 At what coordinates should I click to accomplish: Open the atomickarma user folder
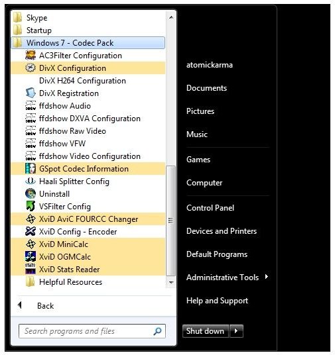coord(210,65)
